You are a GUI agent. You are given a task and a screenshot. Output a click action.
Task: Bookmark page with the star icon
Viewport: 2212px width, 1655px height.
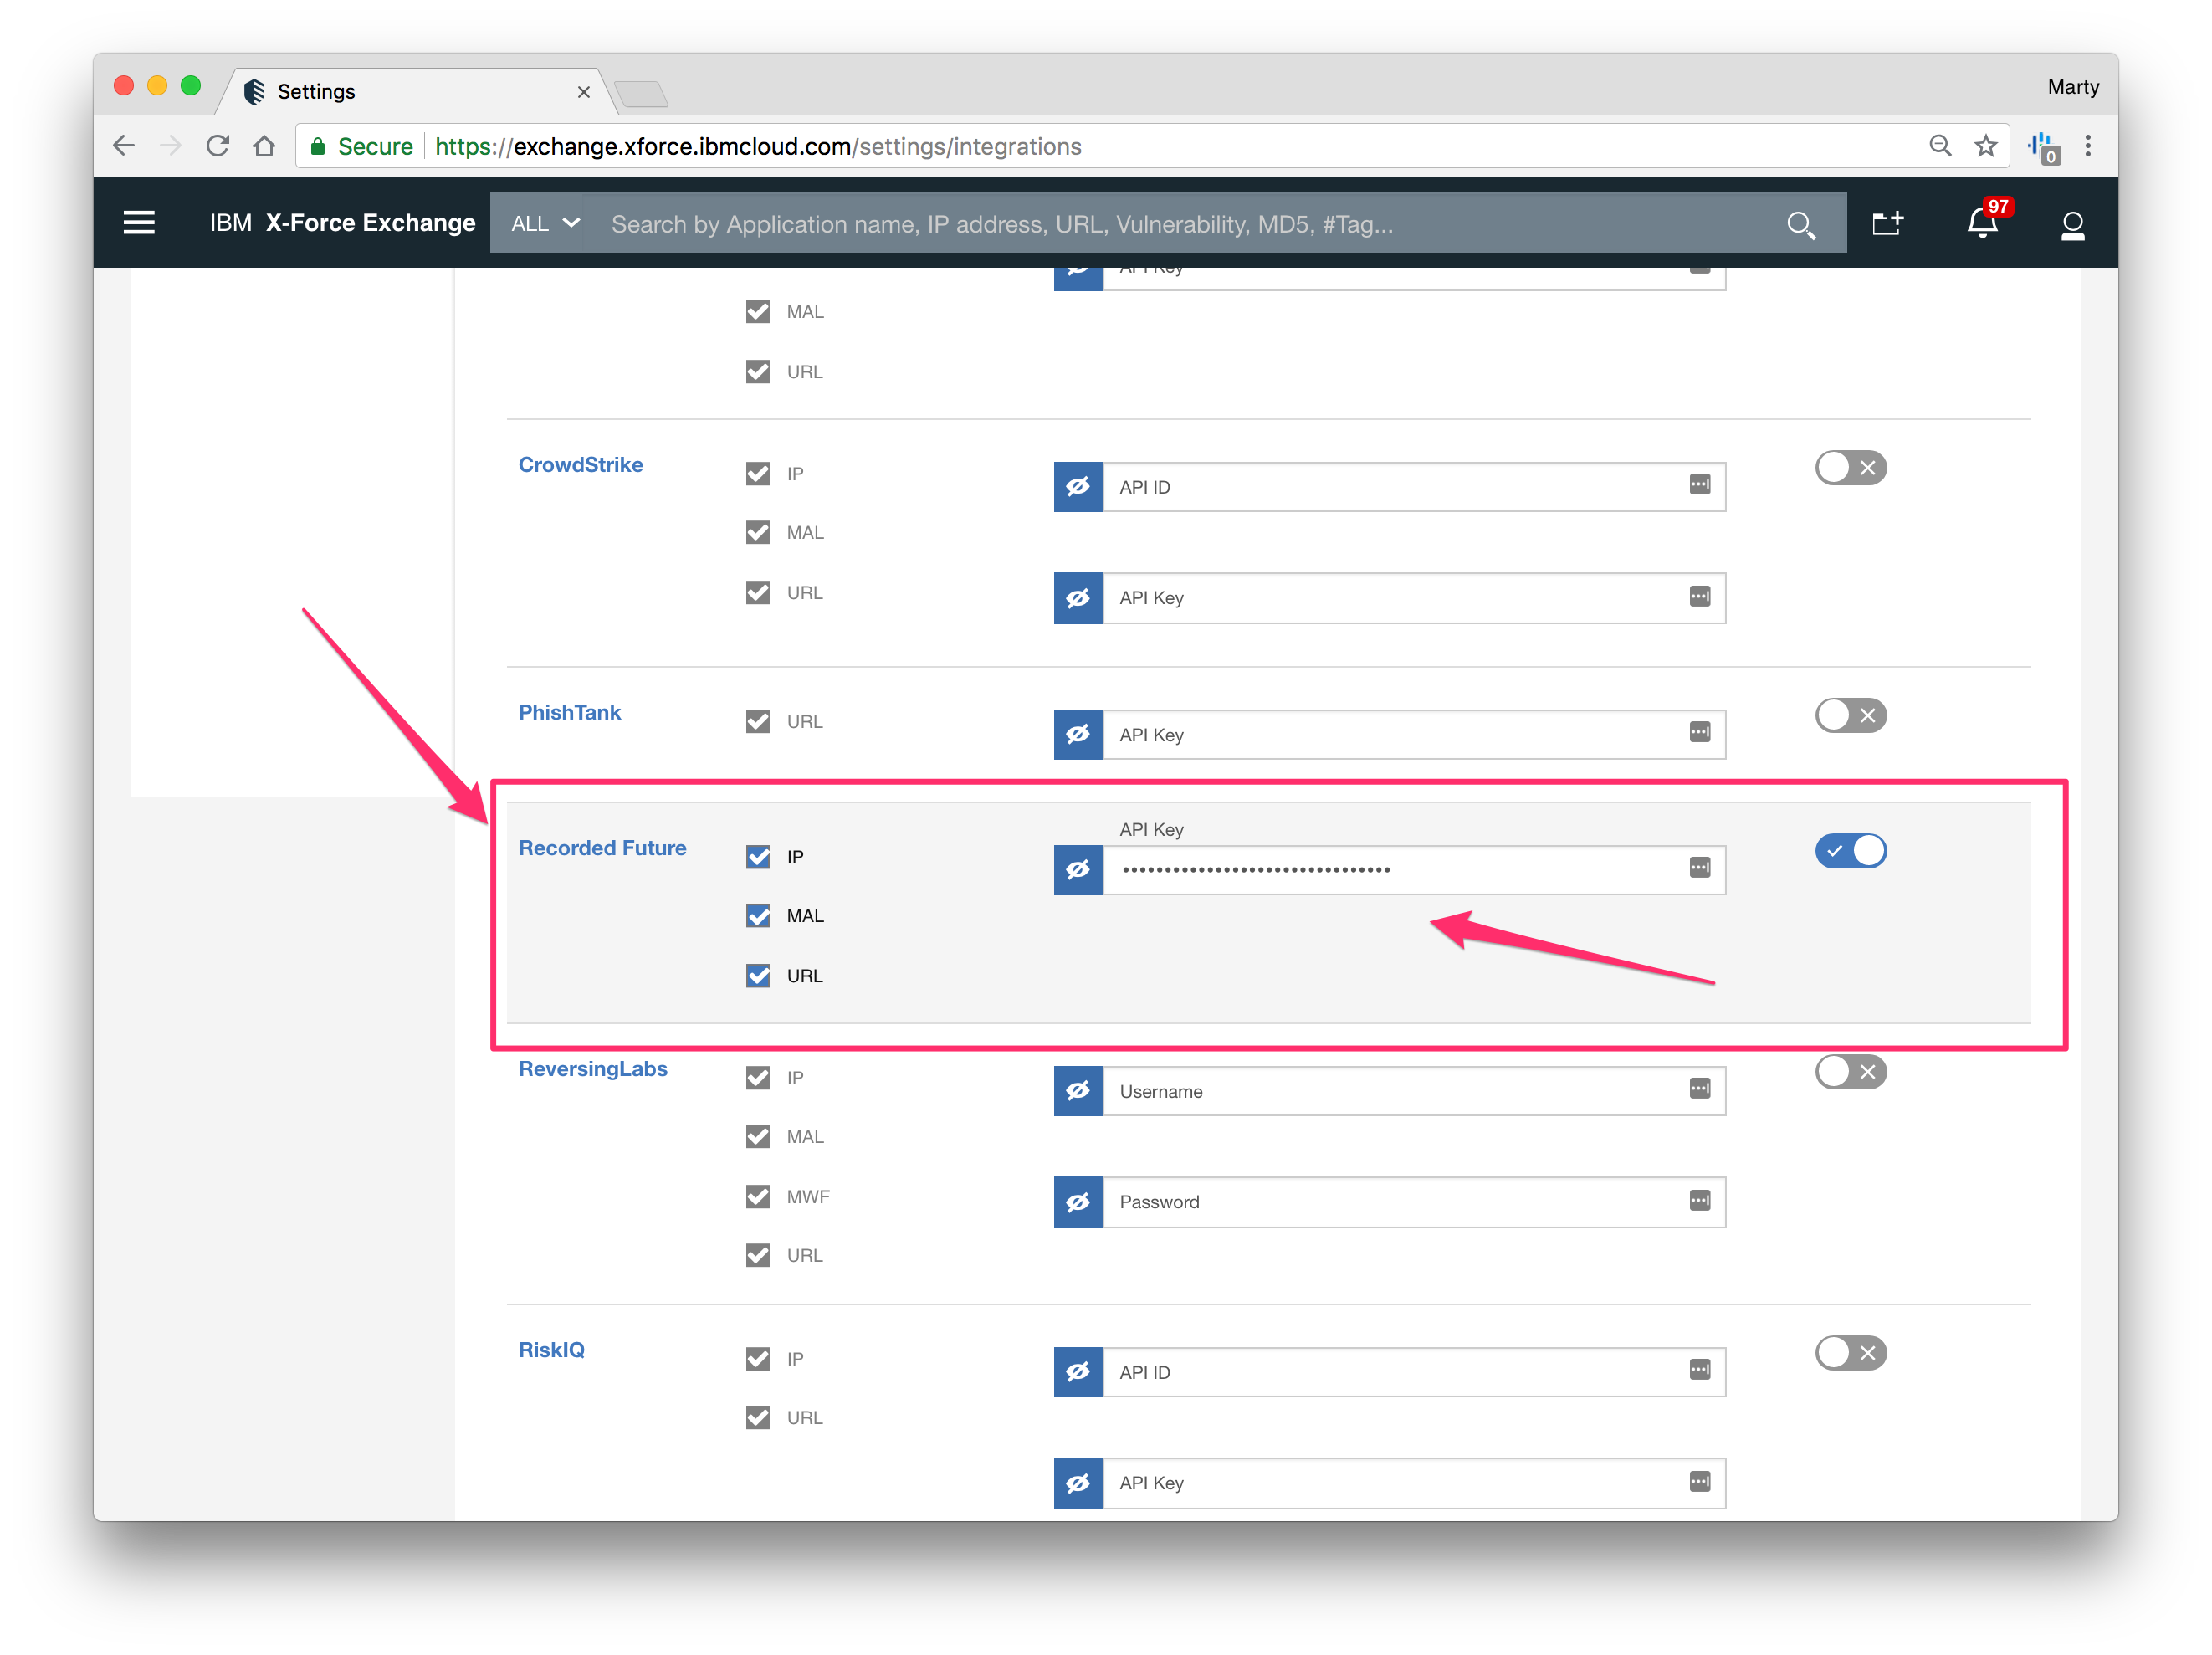[x=1985, y=146]
